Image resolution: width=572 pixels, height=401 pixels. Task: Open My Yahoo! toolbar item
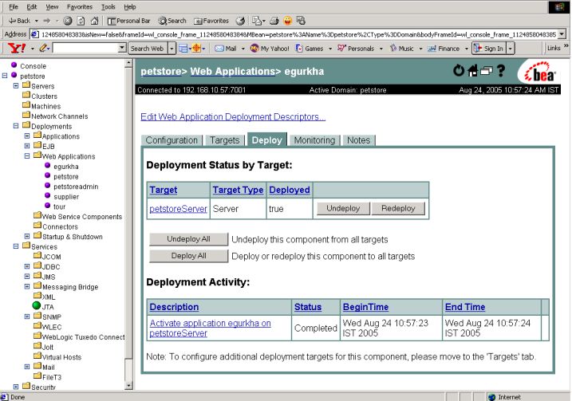pyautogui.click(x=270, y=48)
